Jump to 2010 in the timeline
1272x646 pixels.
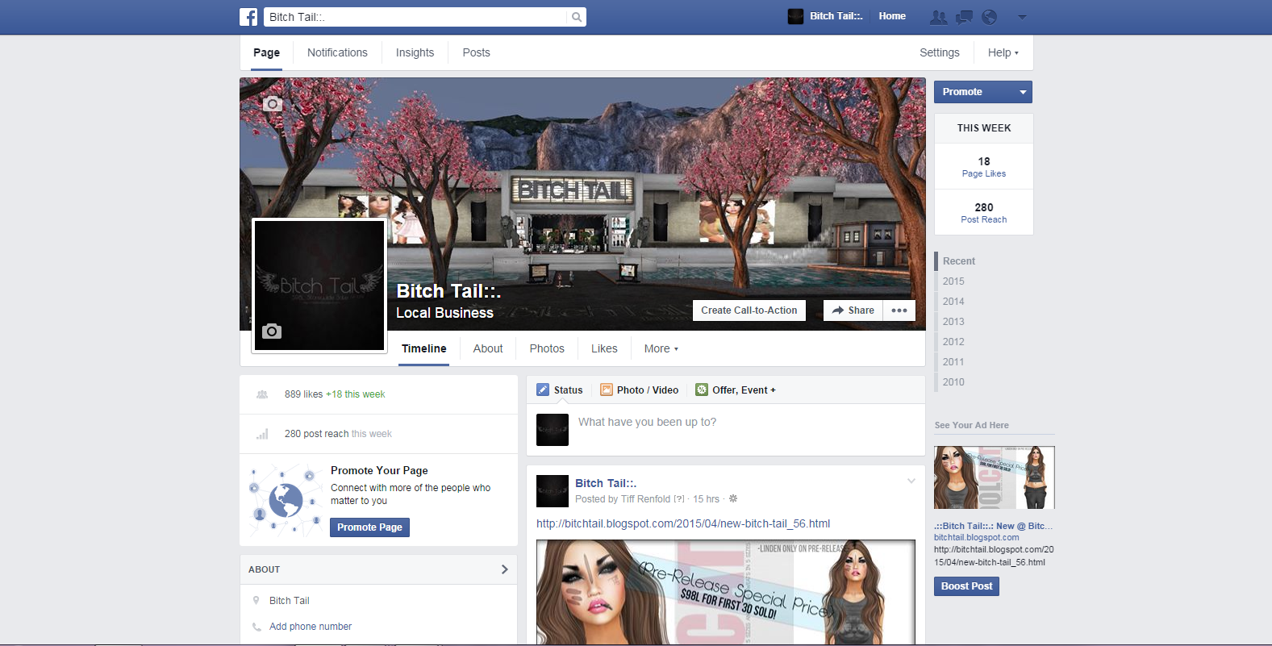point(953,382)
